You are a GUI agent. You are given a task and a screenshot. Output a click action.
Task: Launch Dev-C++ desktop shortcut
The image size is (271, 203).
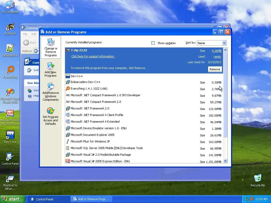pos(10,137)
